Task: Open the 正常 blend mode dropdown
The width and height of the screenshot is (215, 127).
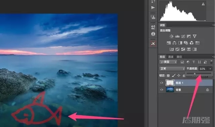Action: [172, 69]
